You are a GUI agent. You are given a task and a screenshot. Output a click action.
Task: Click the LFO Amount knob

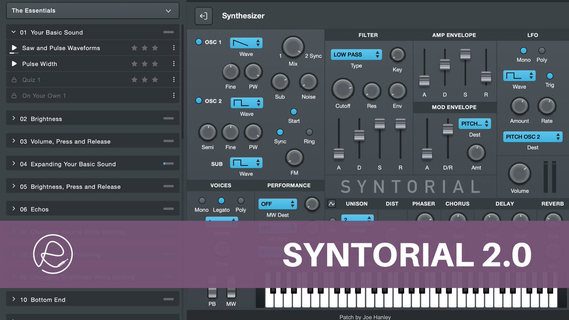coord(519,106)
